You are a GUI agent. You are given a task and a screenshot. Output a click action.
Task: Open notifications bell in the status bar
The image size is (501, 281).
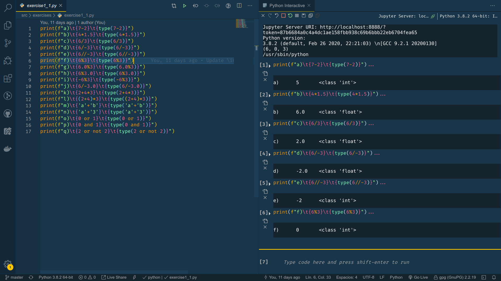pos(494,277)
